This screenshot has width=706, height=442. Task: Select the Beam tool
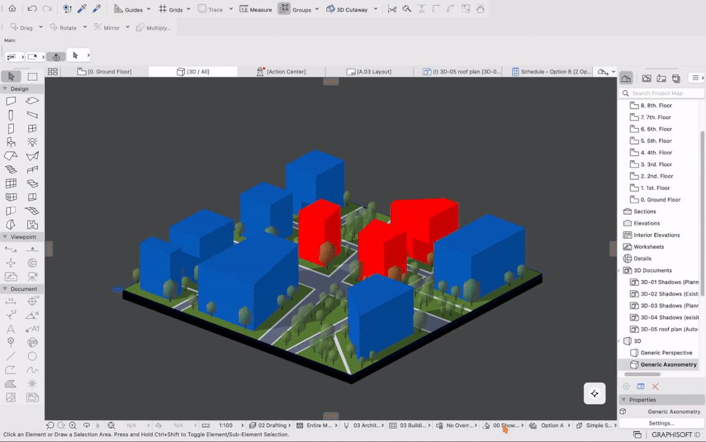tap(32, 115)
